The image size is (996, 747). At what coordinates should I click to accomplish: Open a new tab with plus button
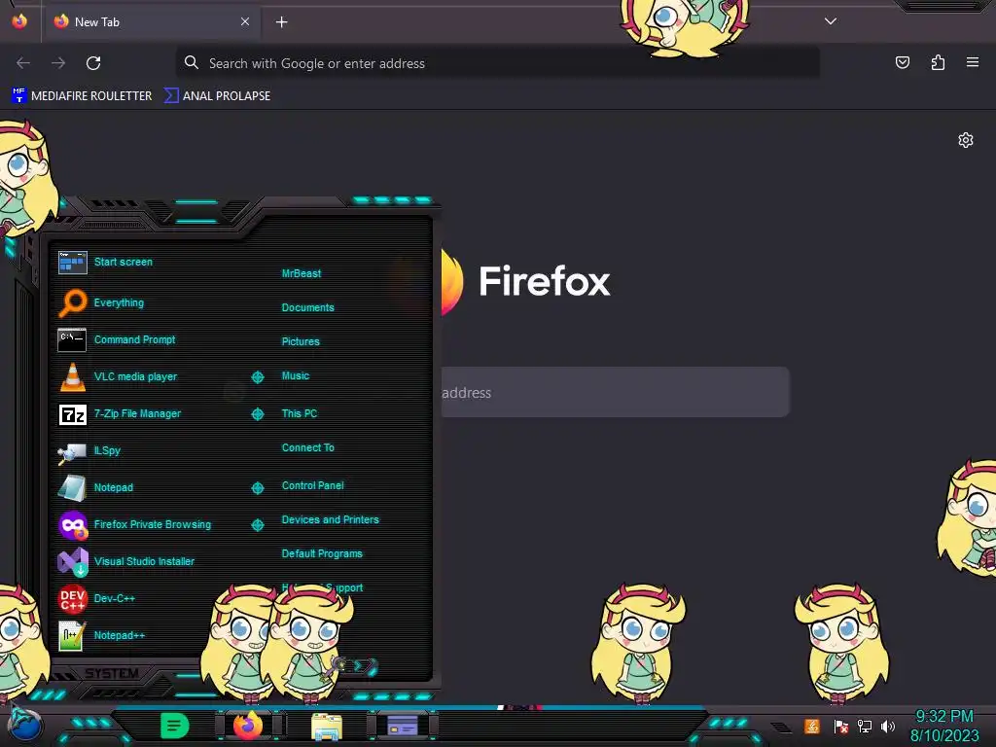281,22
